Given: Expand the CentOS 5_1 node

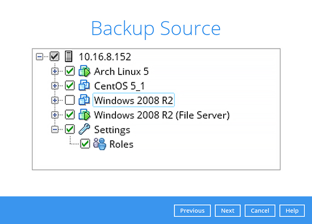Looking at the screenshot, I should [55, 86].
